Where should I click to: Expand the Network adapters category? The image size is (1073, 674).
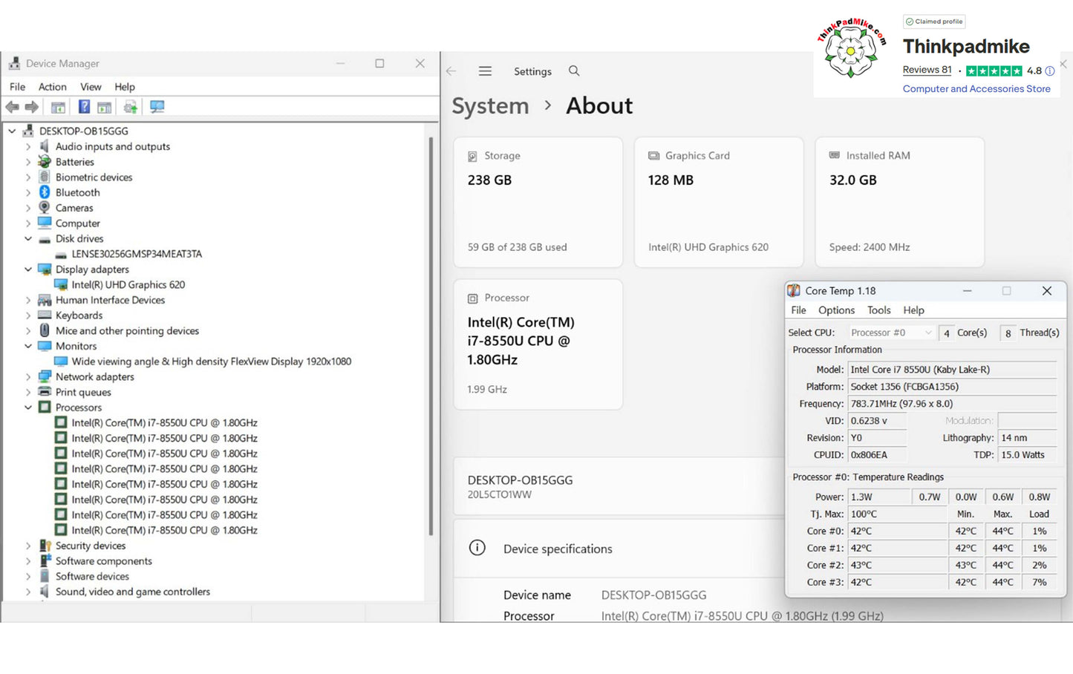point(28,377)
